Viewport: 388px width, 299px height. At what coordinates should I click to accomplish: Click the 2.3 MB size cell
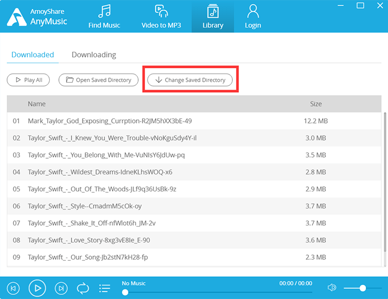tap(316, 257)
